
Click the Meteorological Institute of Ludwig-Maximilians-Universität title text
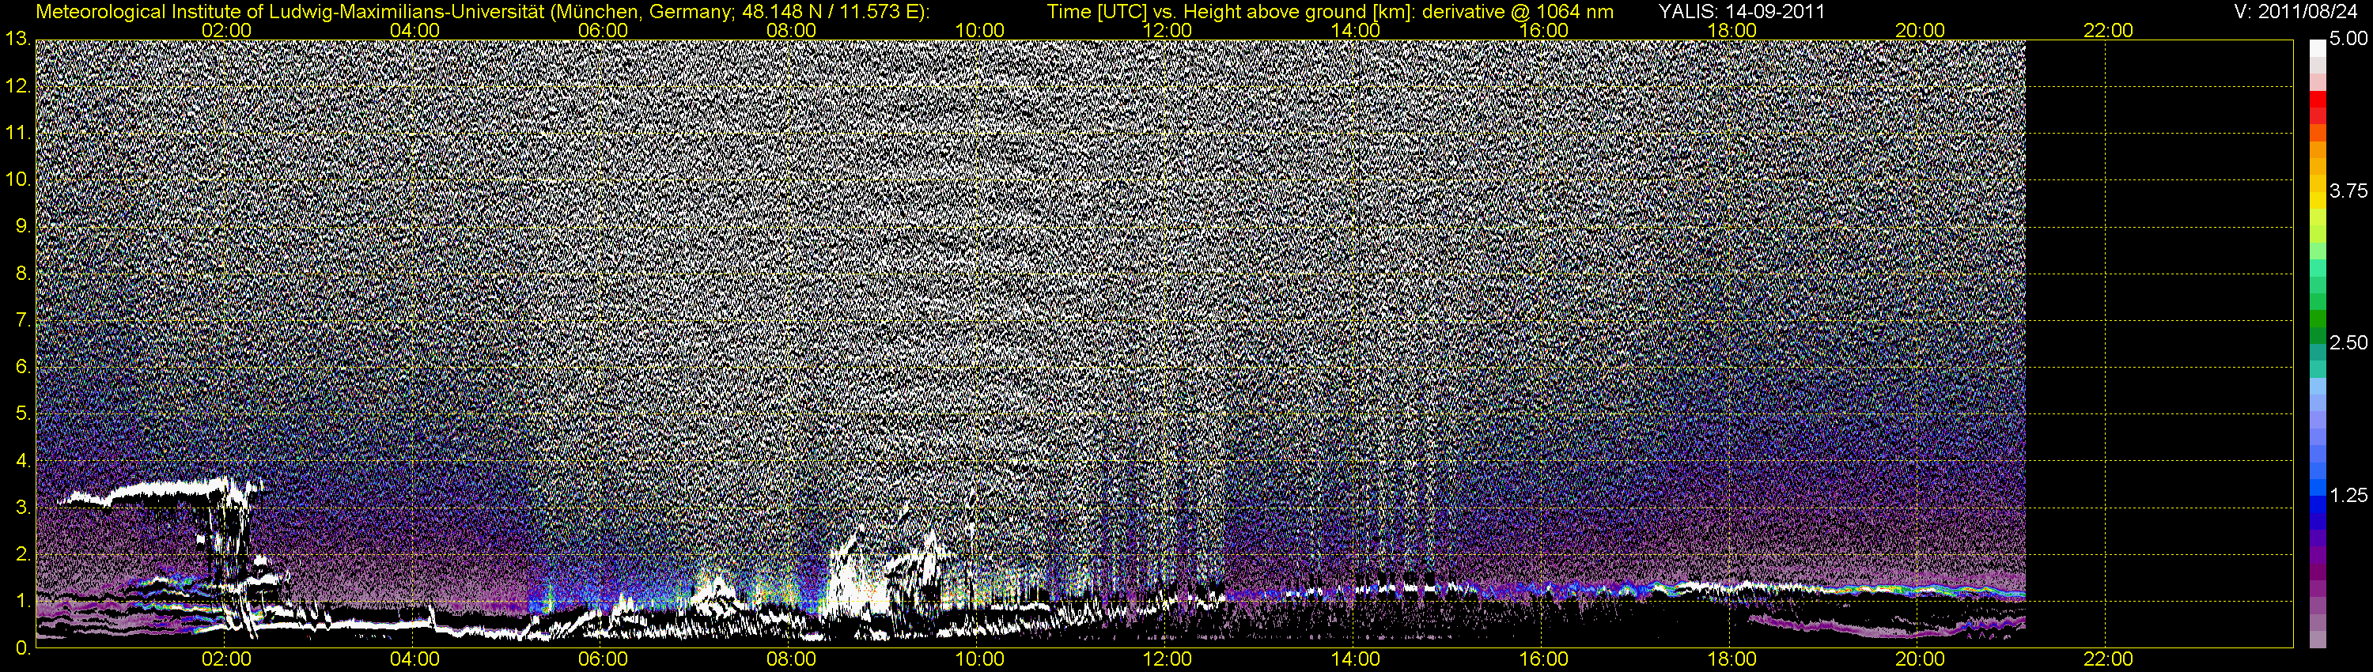pos(483,12)
